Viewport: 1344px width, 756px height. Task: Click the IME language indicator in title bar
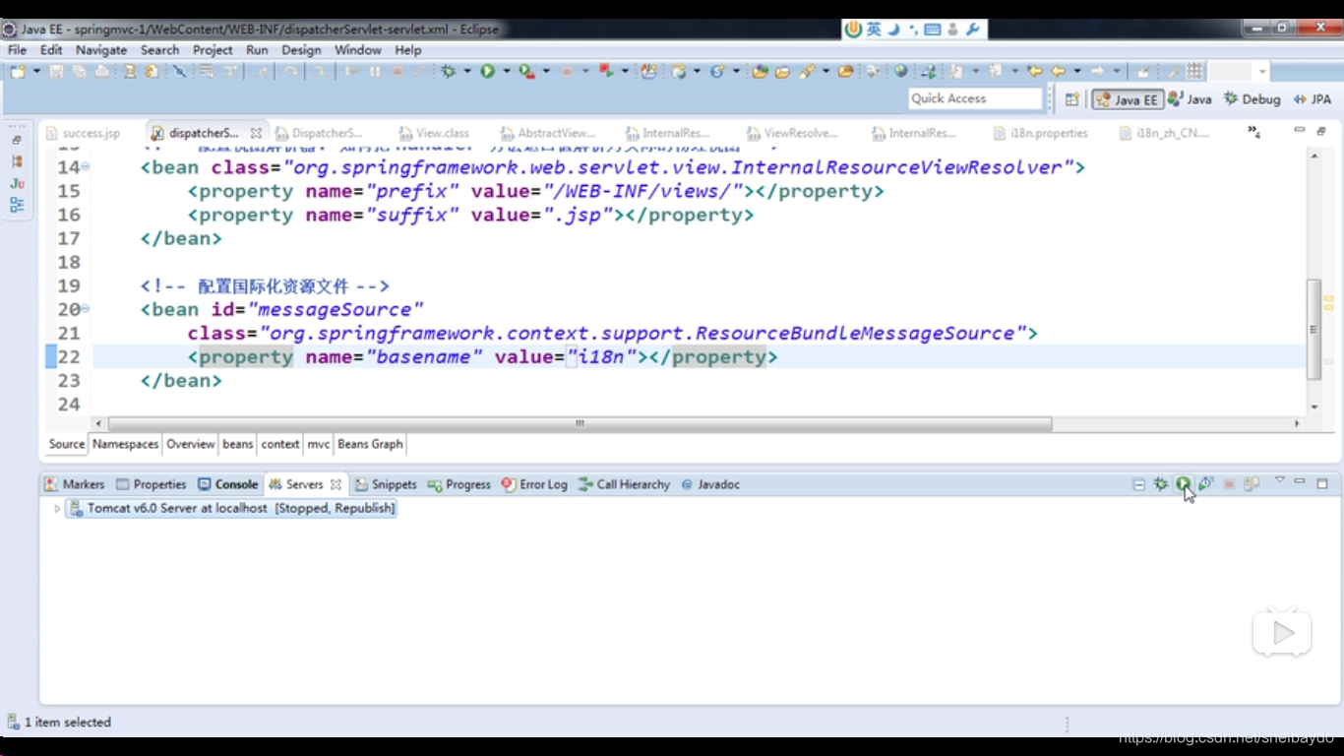874,30
